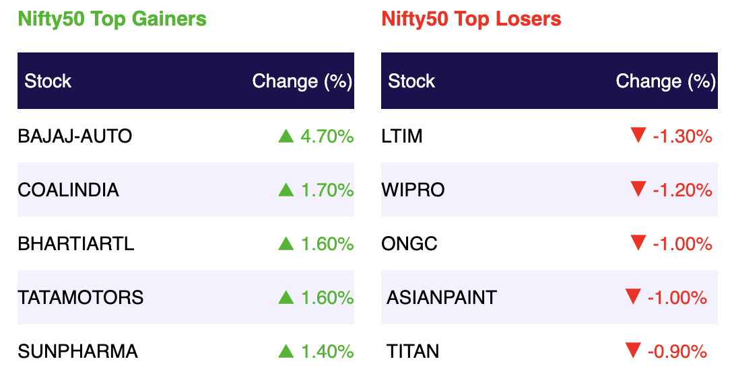Image resolution: width=730 pixels, height=382 pixels.
Task: Click the green up arrow beside BAJAJ-AUTO
Action: (286, 136)
